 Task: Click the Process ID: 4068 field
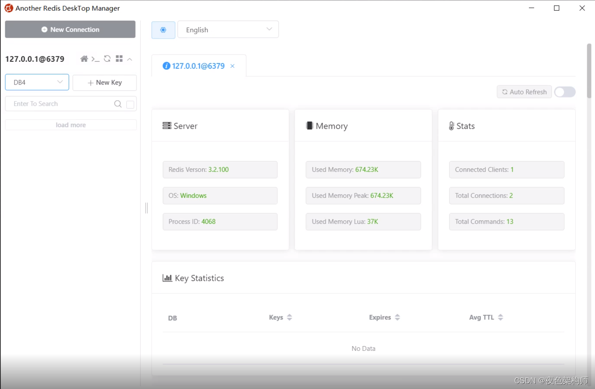click(x=220, y=222)
